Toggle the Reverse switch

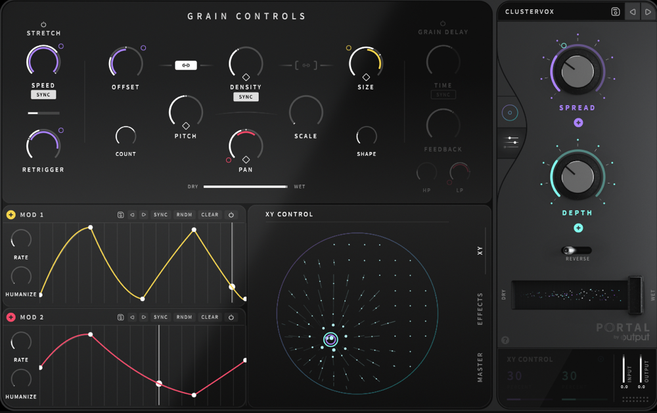(576, 251)
